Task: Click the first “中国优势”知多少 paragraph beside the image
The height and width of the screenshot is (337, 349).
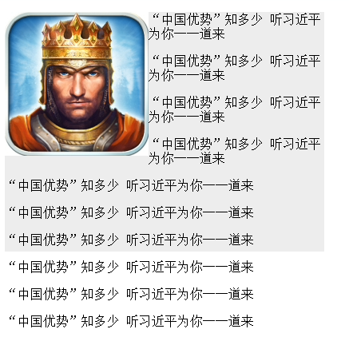Action: coord(235,26)
